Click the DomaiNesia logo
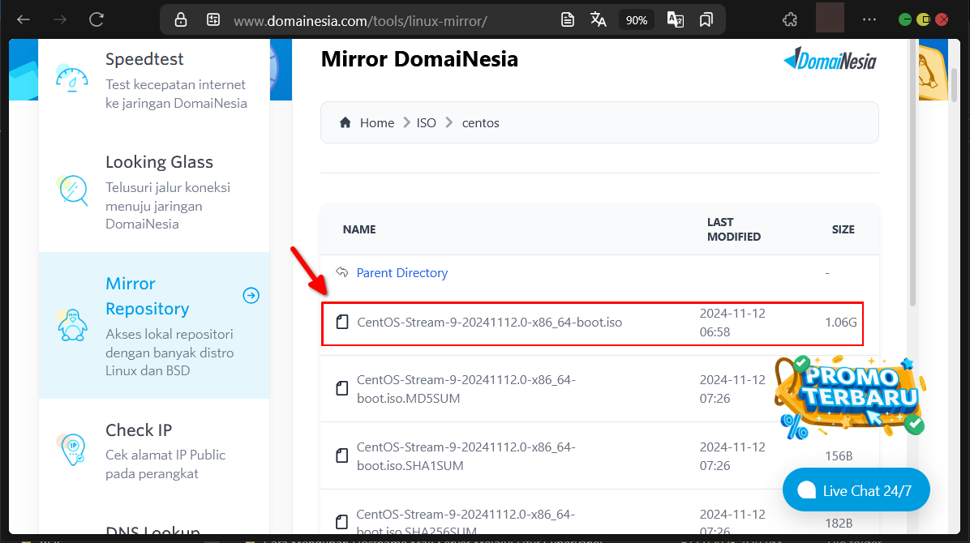The image size is (970, 543). [831, 59]
